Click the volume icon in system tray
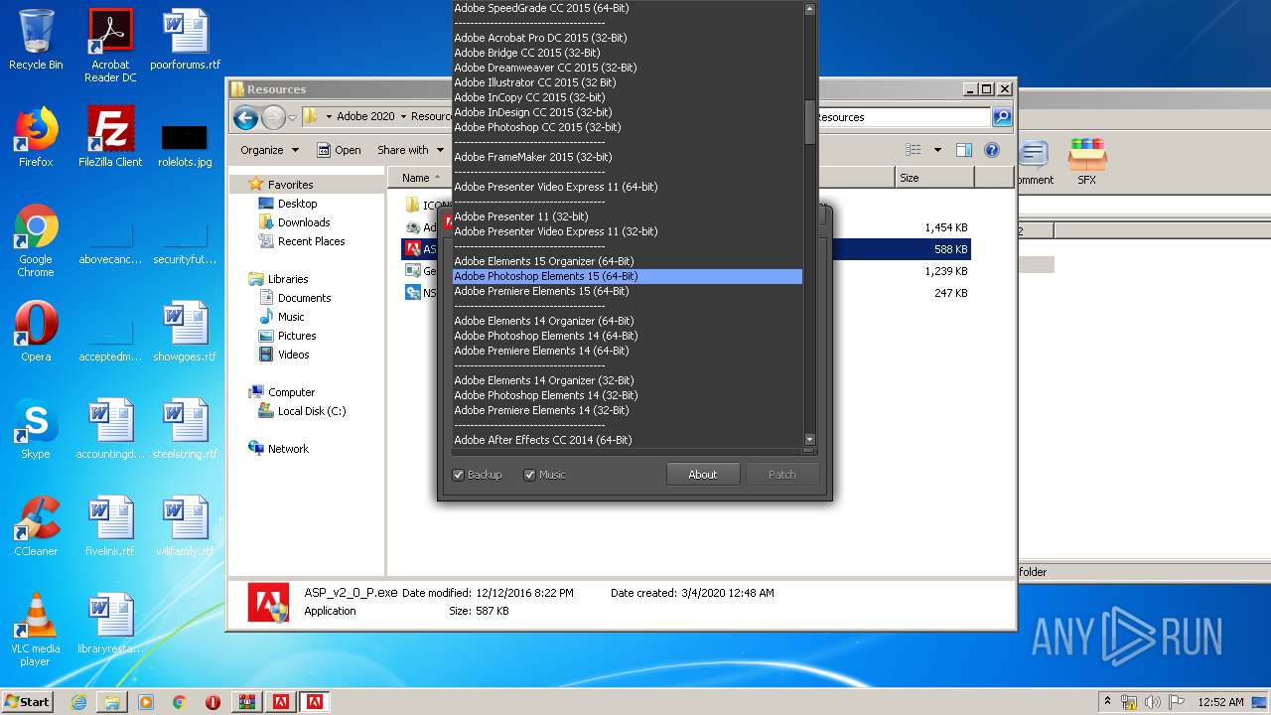The image size is (1271, 715). [1152, 702]
